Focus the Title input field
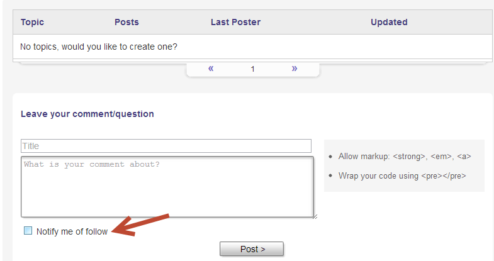 pos(166,146)
